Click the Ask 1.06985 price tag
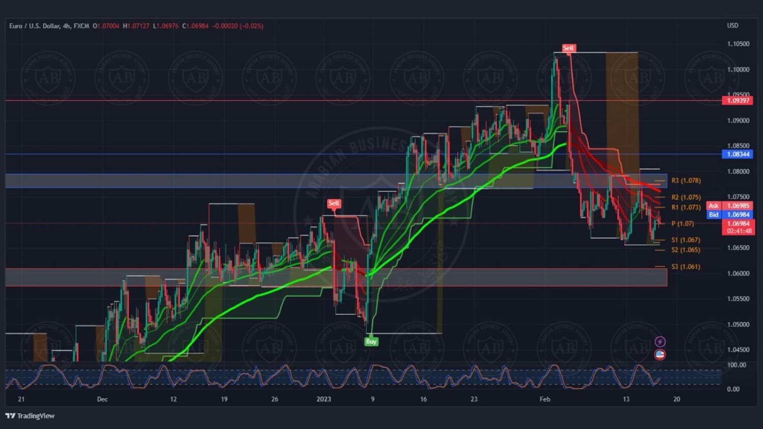Screen dimensions: 763x429 click(729, 206)
